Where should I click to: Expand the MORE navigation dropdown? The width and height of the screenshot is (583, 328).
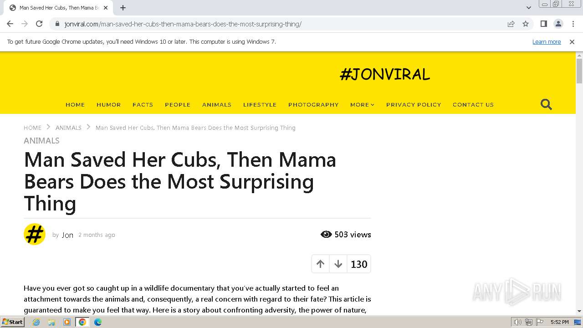coord(362,105)
